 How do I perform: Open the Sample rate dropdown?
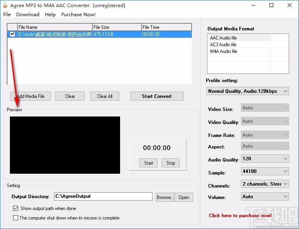(265, 171)
